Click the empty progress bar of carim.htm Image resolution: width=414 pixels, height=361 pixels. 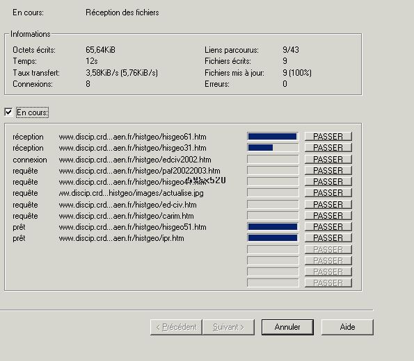pyautogui.click(x=273, y=215)
